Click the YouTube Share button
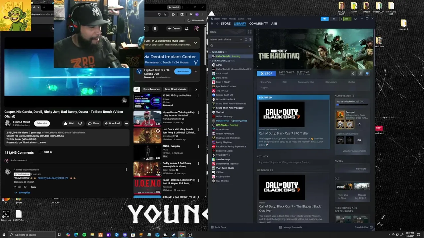424x238 pixels. (x=93, y=123)
